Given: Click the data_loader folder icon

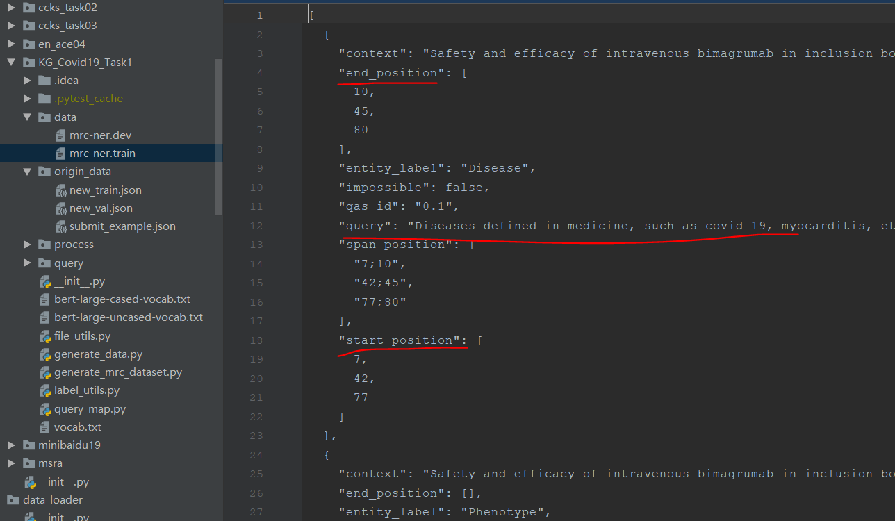Looking at the screenshot, I should pos(13,499).
